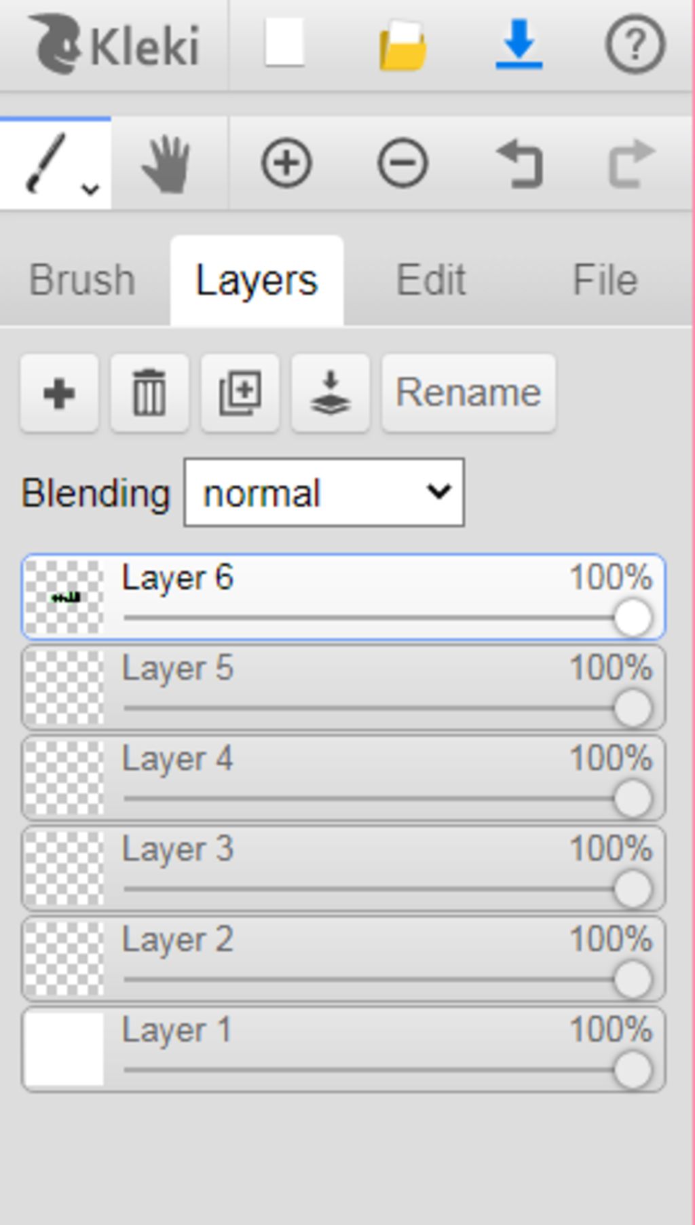The image size is (695, 1225).
Task: Click the new image icon
Action: (284, 43)
